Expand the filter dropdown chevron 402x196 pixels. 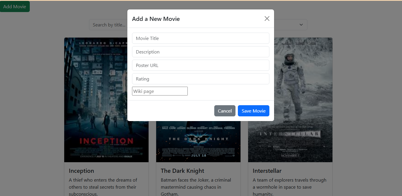point(301,25)
